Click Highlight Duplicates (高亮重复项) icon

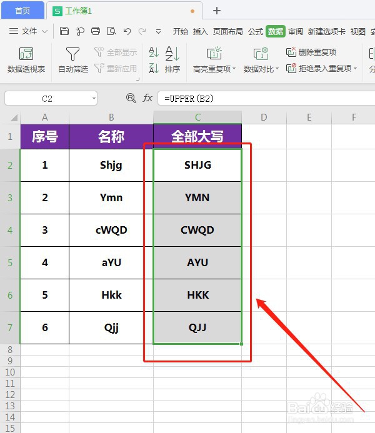point(214,53)
